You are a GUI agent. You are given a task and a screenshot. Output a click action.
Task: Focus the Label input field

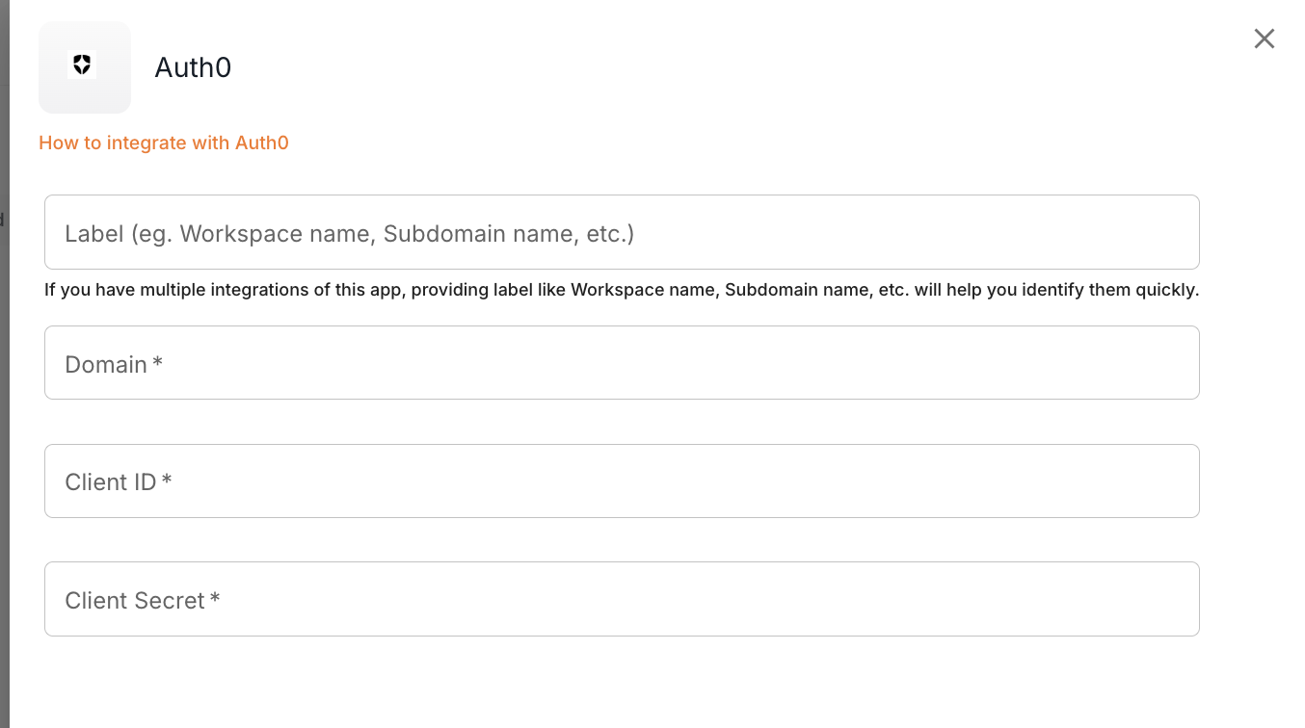pyautogui.click(x=622, y=233)
